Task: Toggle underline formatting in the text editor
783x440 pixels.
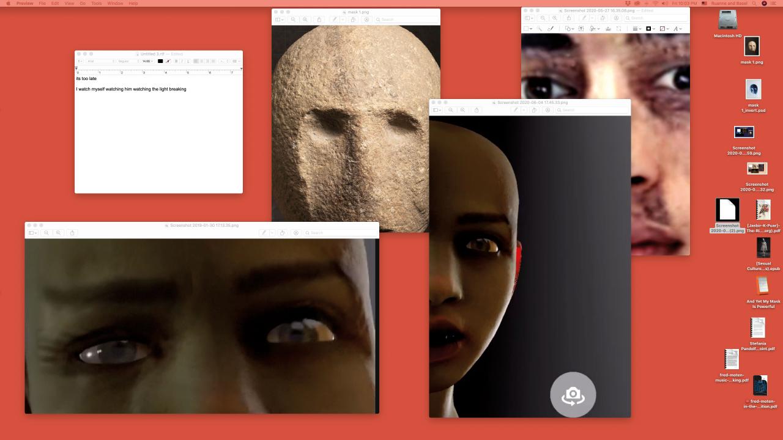Action: tap(187, 61)
